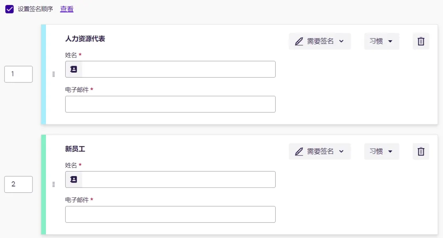Image resolution: width=443 pixels, height=238 pixels.
Task: Select signing order box showing 1
Action: click(x=18, y=74)
